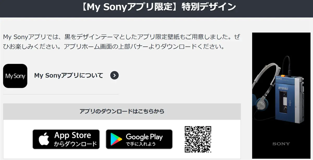
Task: Select the QR code for app download
Action: 198,139
